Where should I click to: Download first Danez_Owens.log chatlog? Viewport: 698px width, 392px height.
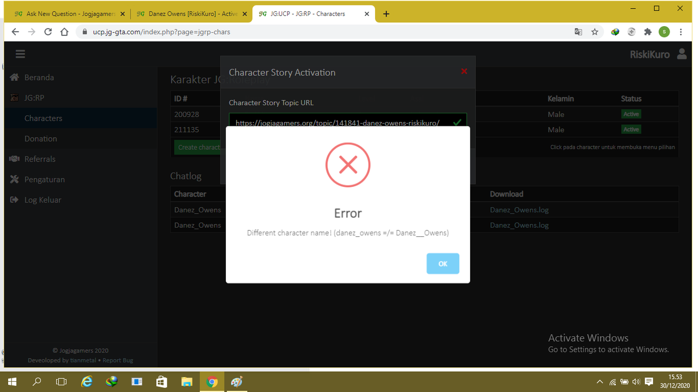pos(519,210)
